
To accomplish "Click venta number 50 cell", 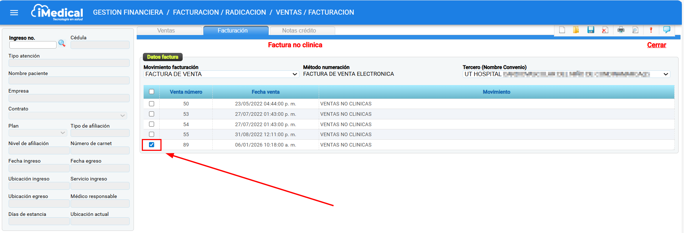I will click(186, 104).
